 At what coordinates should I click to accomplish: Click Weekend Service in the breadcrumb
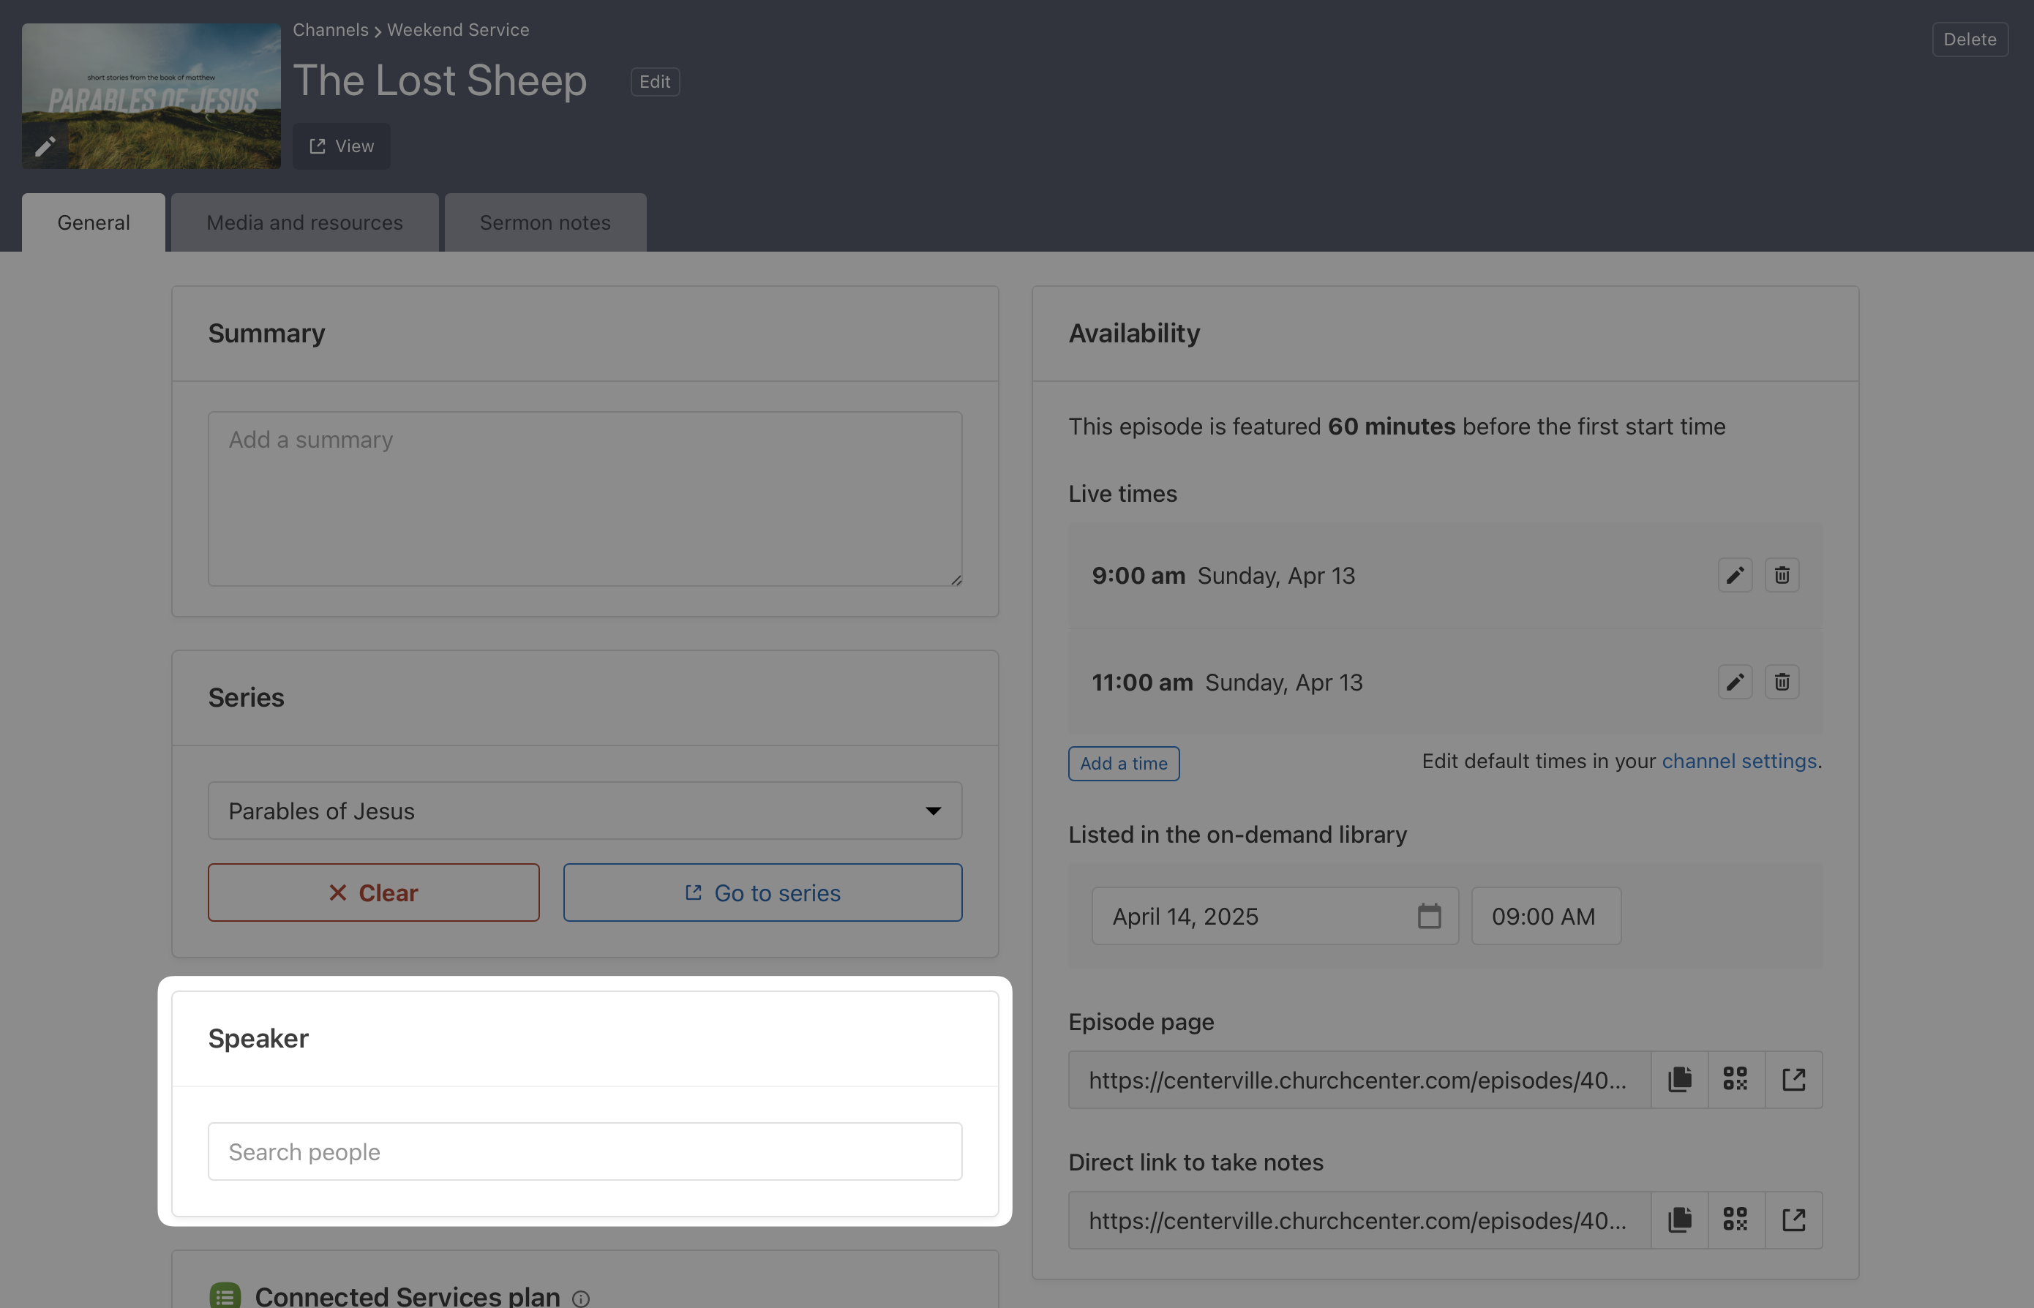pyautogui.click(x=458, y=30)
